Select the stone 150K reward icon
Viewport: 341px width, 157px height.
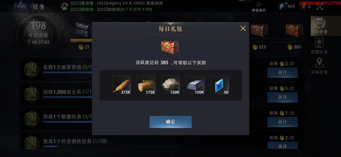(170, 85)
